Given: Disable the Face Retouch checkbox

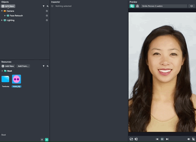Looking at the screenshot, I should pyautogui.click(x=47, y=16).
